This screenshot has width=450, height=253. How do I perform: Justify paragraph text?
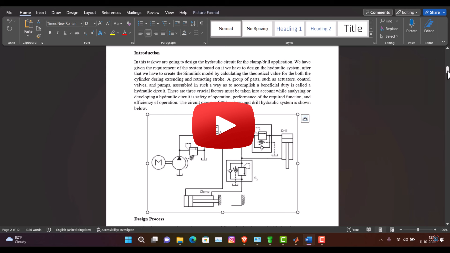tap(163, 33)
